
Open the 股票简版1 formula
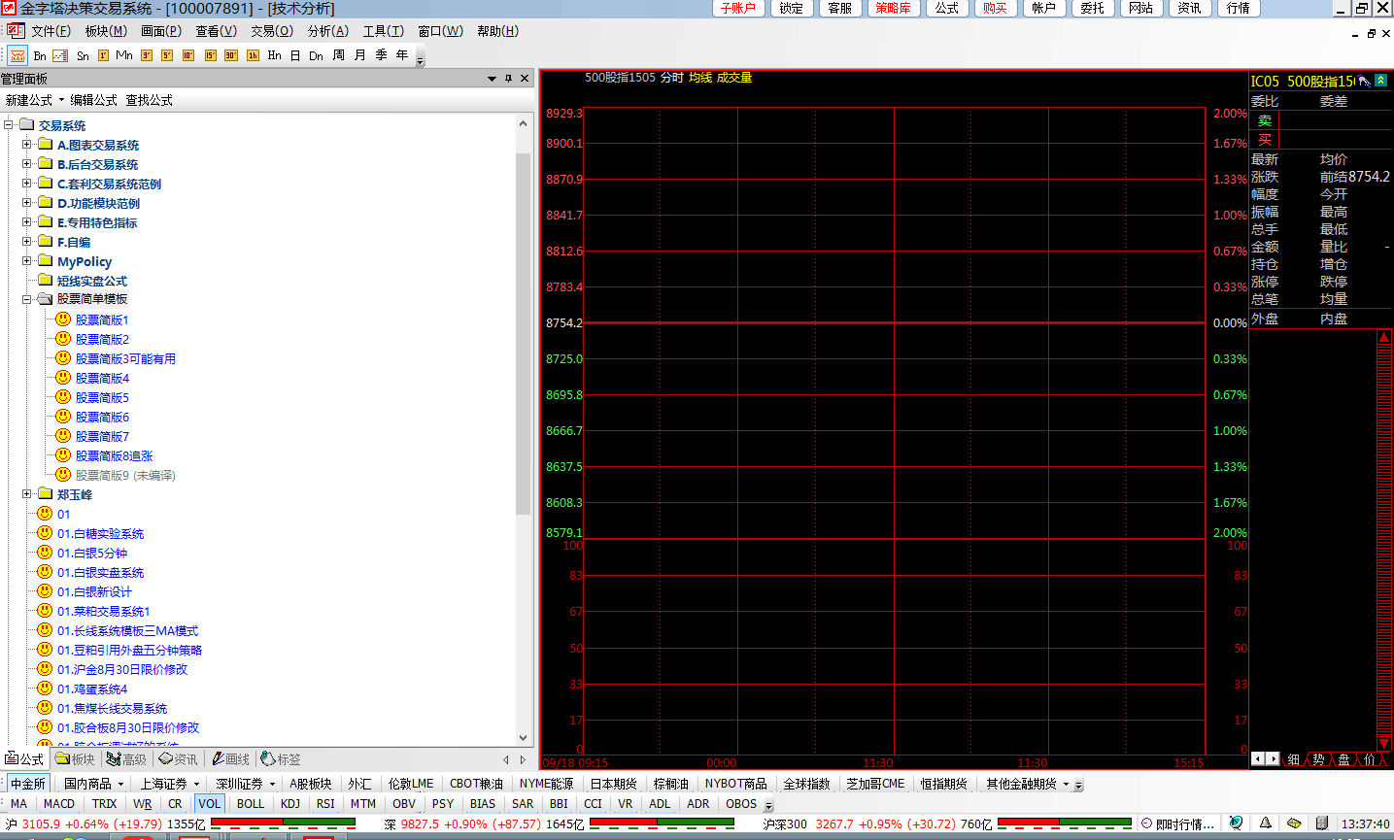tap(102, 319)
